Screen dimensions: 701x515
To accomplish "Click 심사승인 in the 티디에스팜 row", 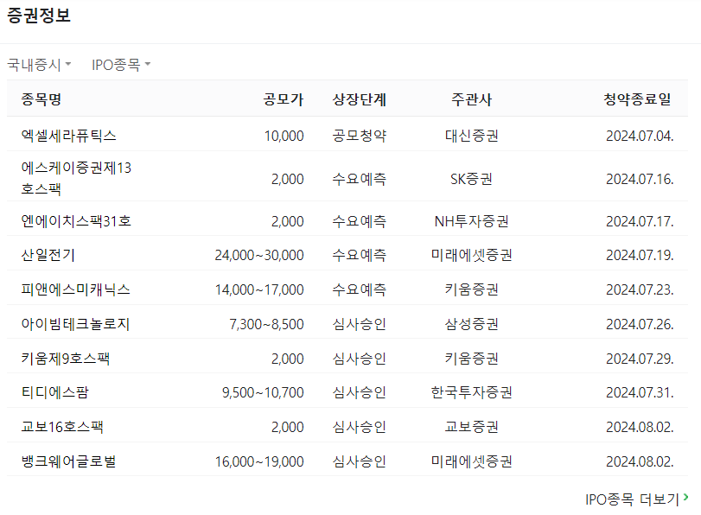I will coord(359,392).
